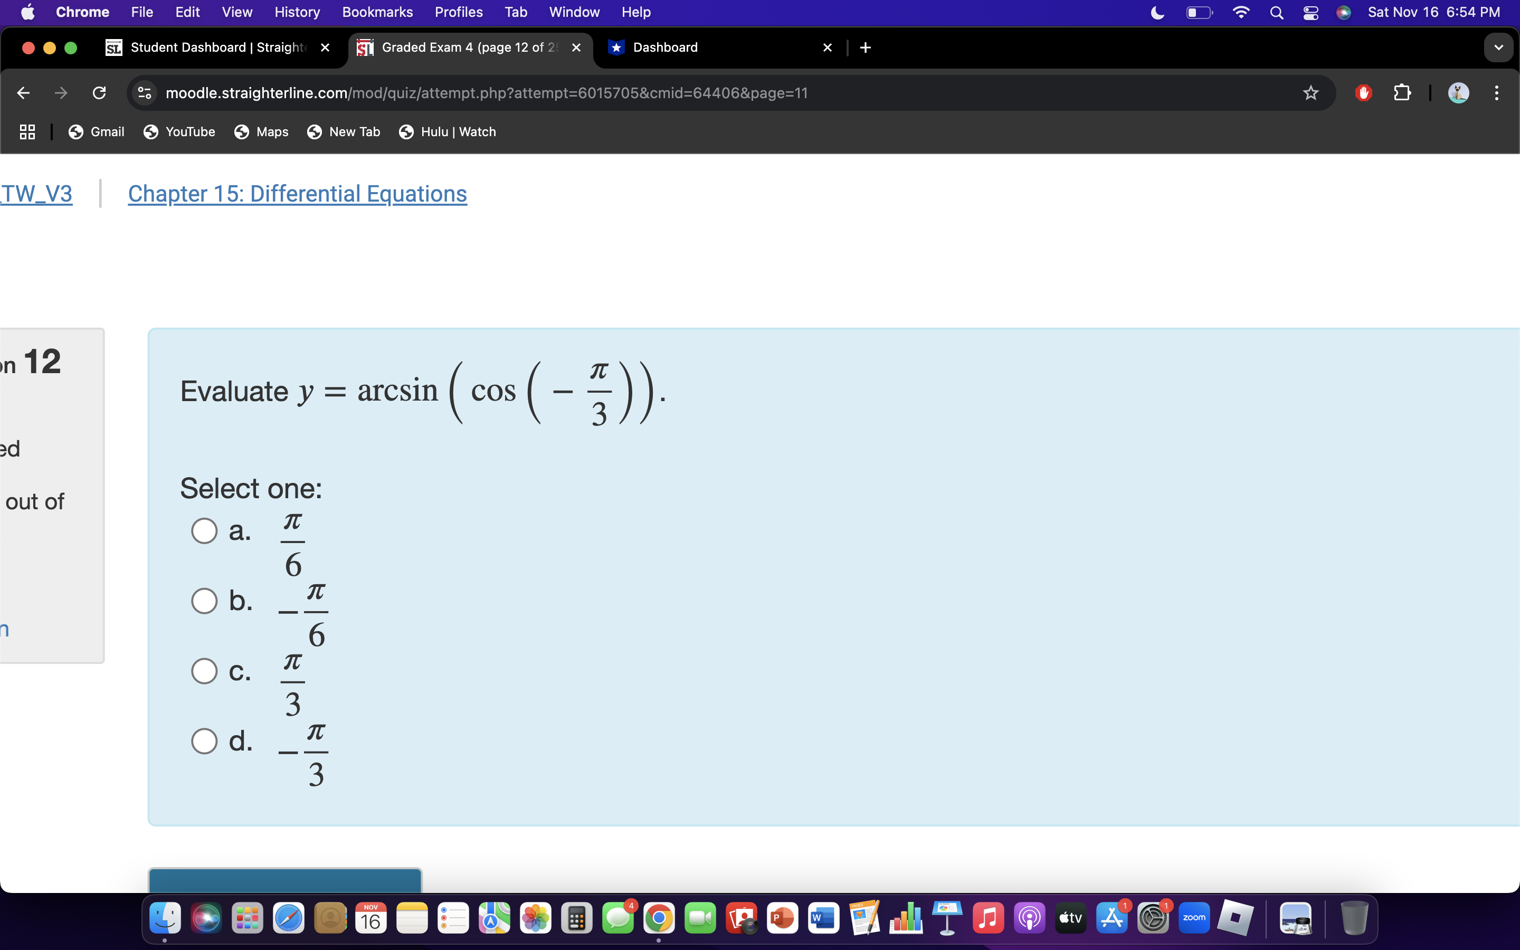Open the Chrome extensions puzzle icon
This screenshot has height=950, width=1520.
click(1402, 93)
